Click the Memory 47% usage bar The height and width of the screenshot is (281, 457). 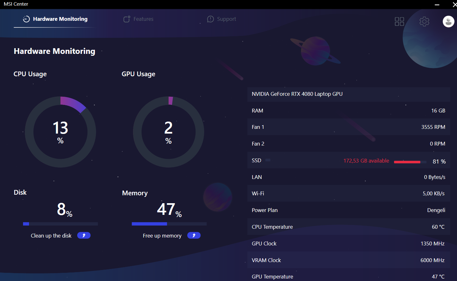click(169, 224)
